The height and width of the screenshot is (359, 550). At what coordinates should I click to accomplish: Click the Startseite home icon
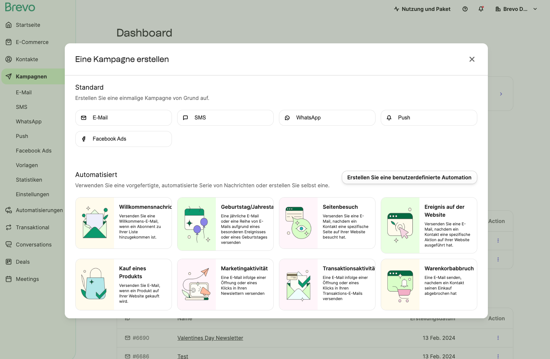point(9,25)
